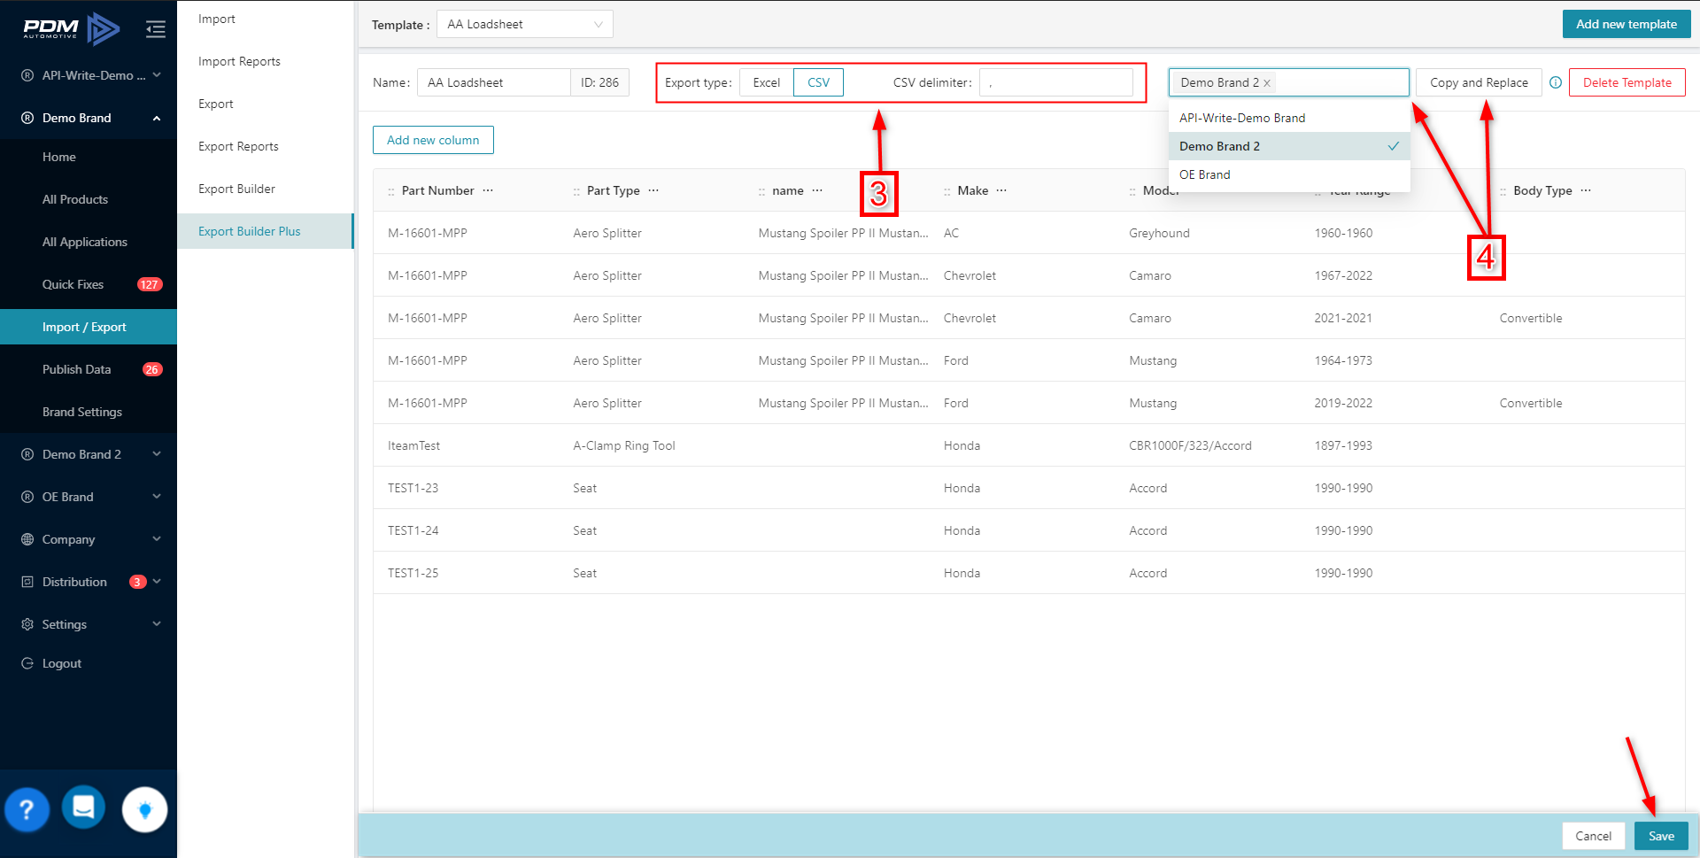Expand API-Write-Demo sidebar group
Screen dimensions: 1700x858
[89, 75]
